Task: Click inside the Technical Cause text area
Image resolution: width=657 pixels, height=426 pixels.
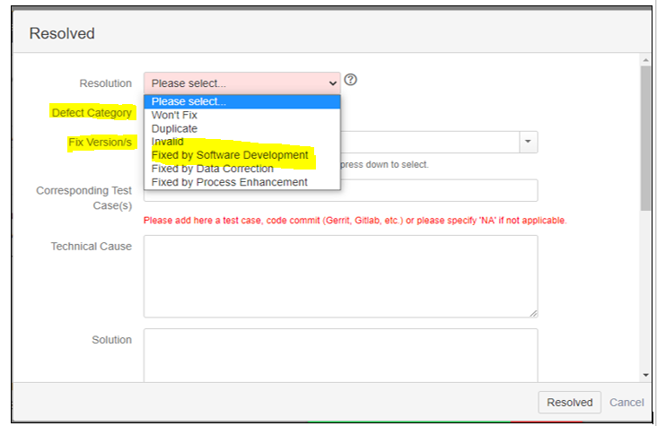Action: click(341, 276)
